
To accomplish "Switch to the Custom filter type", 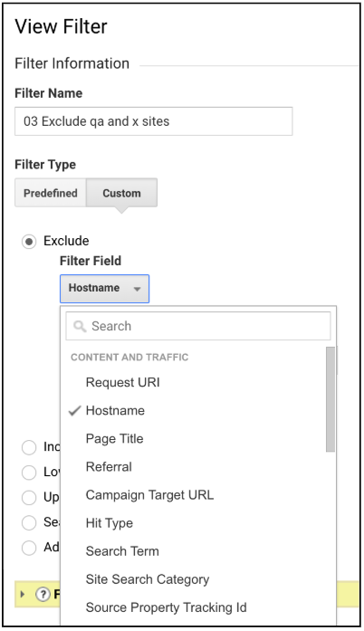I will (x=121, y=193).
